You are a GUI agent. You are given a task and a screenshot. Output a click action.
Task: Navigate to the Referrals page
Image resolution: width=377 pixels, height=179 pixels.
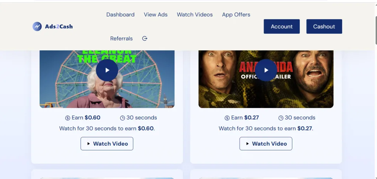pyautogui.click(x=121, y=39)
